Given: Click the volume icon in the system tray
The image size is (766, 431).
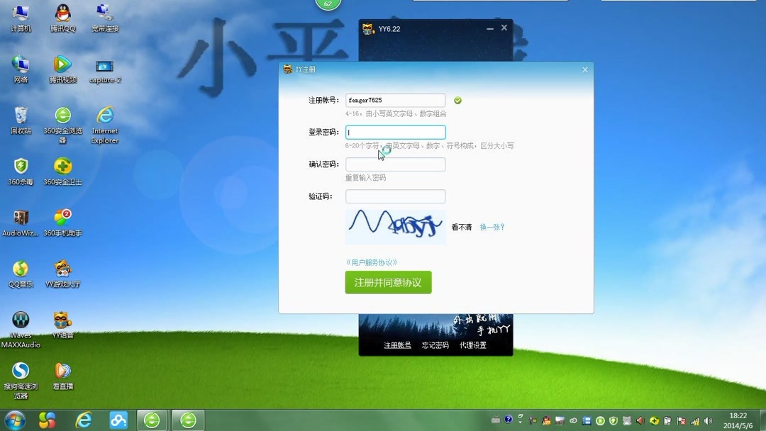Looking at the screenshot, I should click(709, 420).
